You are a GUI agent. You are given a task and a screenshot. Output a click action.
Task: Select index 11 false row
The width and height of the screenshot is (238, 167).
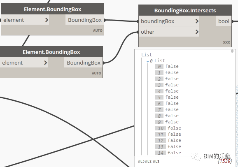[168, 134]
